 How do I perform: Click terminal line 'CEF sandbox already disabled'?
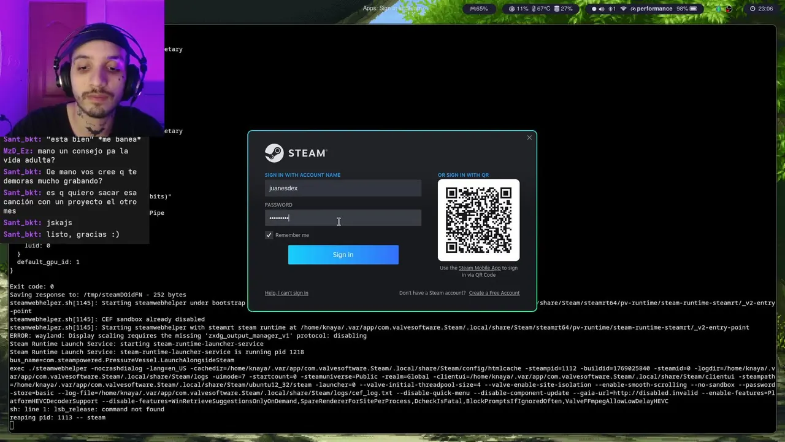[107, 319]
